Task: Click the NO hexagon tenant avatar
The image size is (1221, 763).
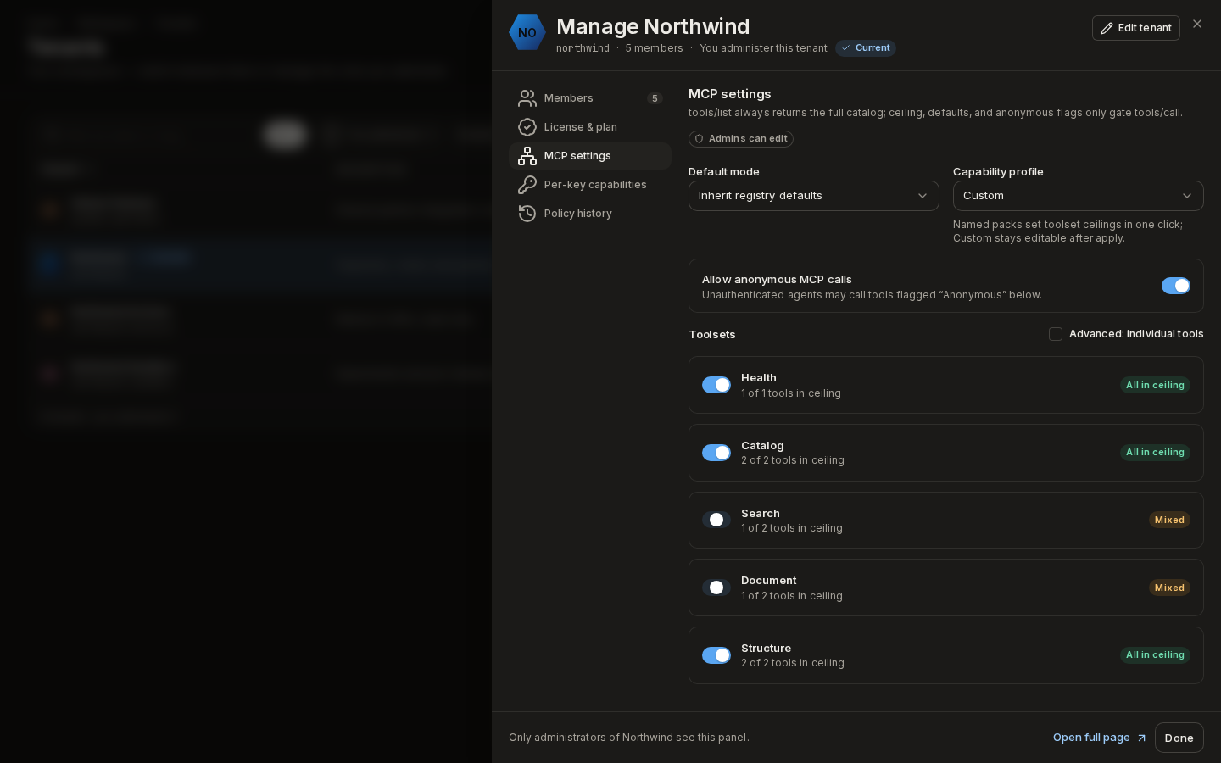Action: click(x=527, y=32)
